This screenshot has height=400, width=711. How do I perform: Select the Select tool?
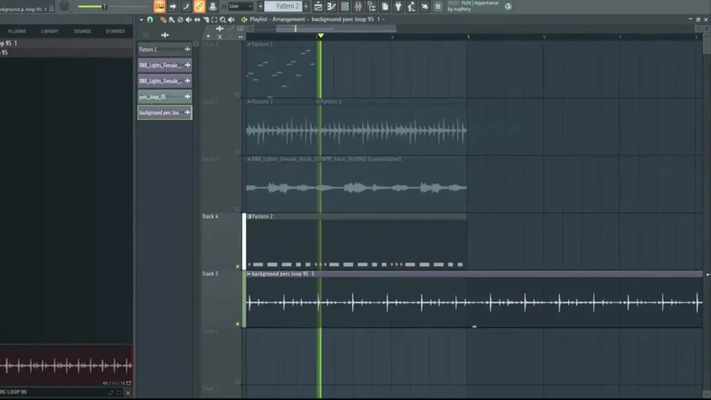point(214,19)
